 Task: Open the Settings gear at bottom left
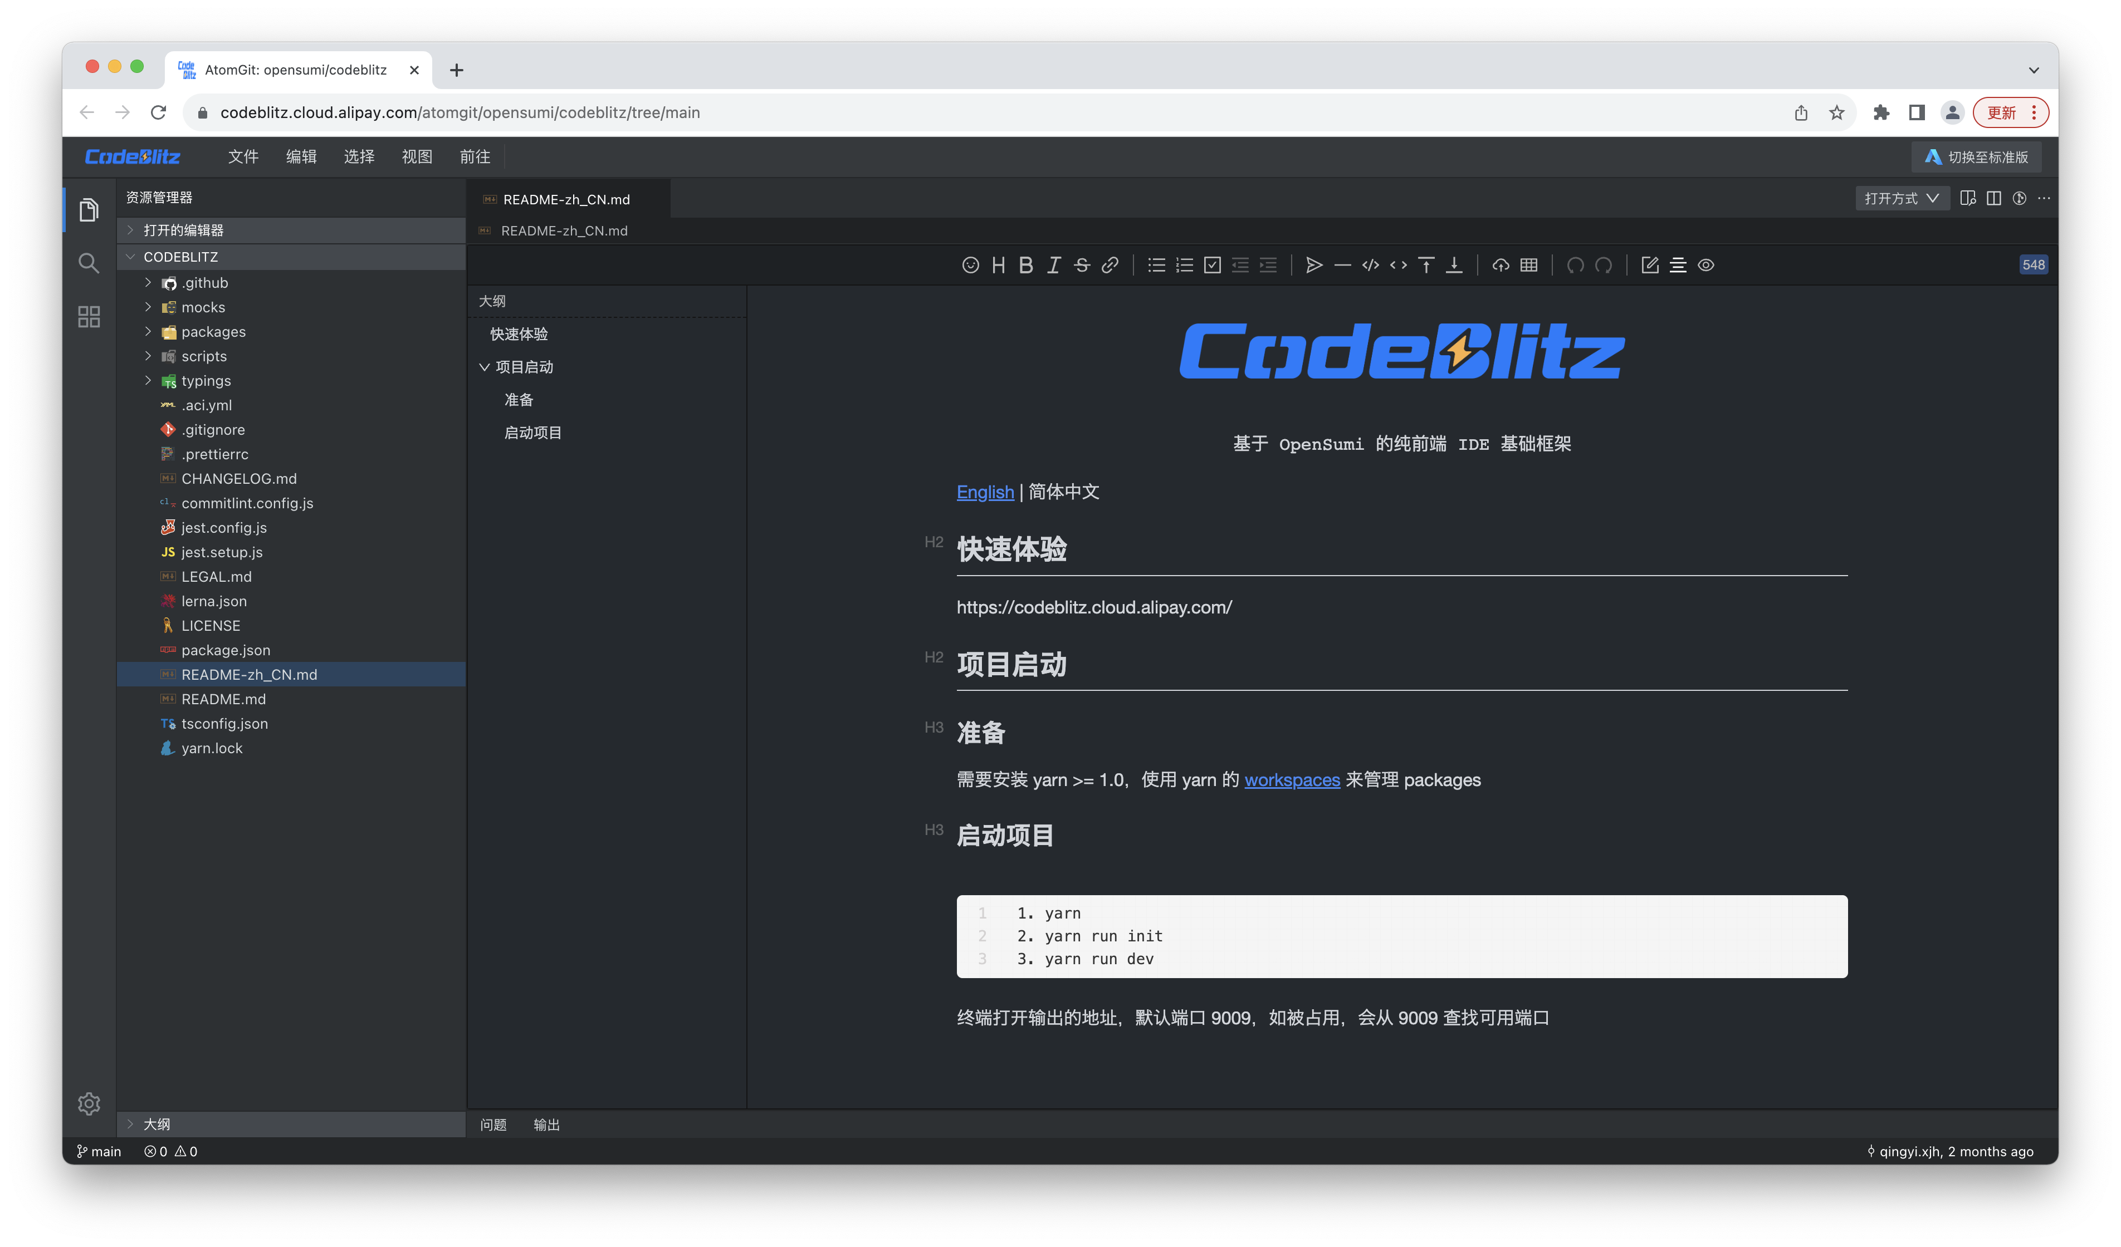pos(89,1103)
